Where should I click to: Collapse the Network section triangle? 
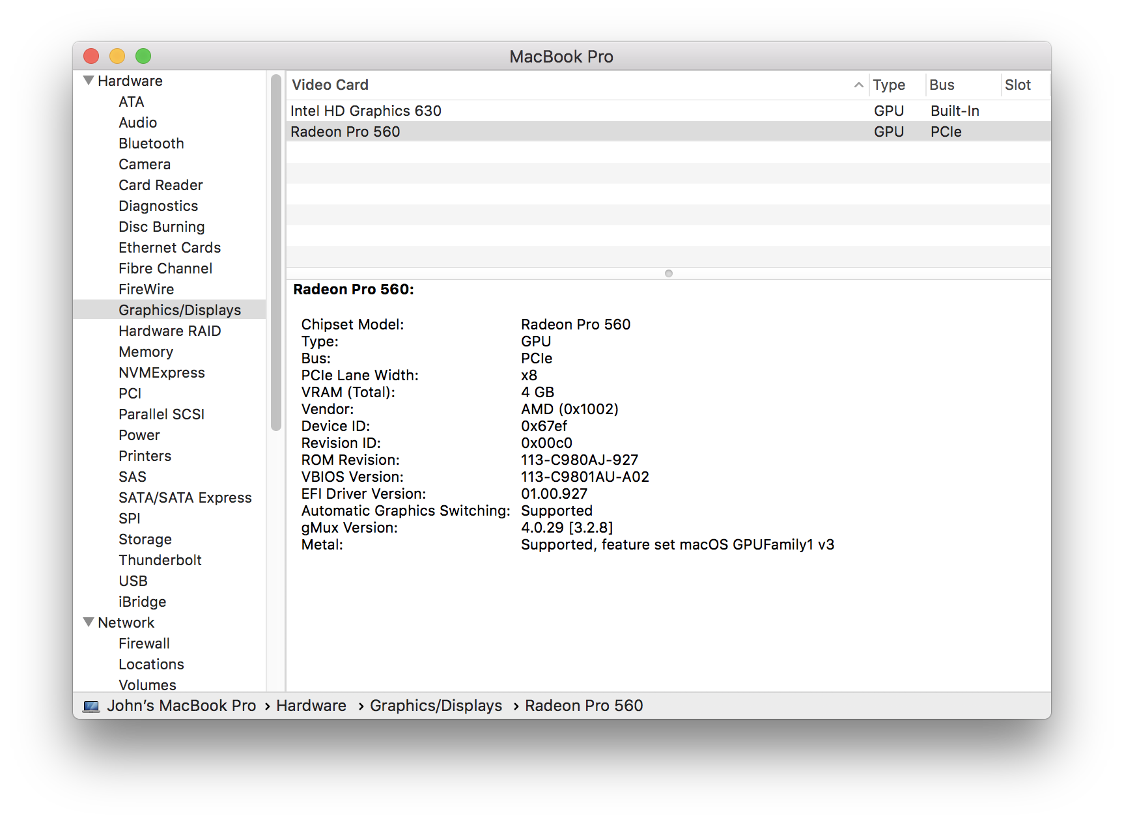[89, 622]
